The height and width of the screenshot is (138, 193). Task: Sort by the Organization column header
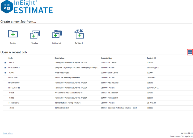pyautogui.click(x=106, y=58)
